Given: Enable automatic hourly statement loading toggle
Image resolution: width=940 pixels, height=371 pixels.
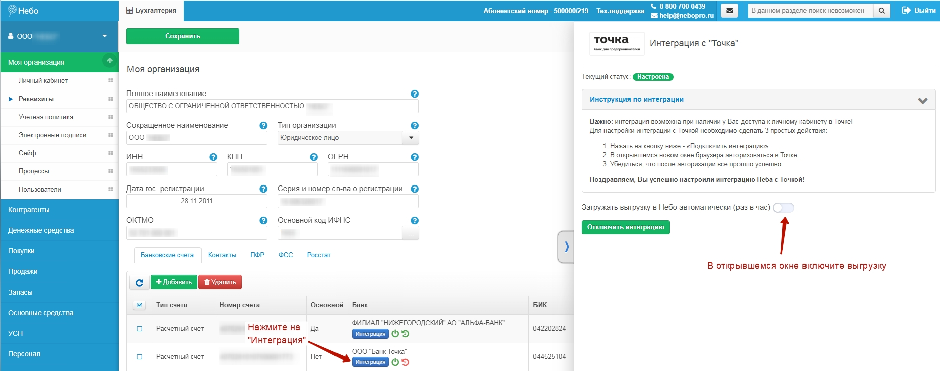Looking at the screenshot, I should 783,208.
